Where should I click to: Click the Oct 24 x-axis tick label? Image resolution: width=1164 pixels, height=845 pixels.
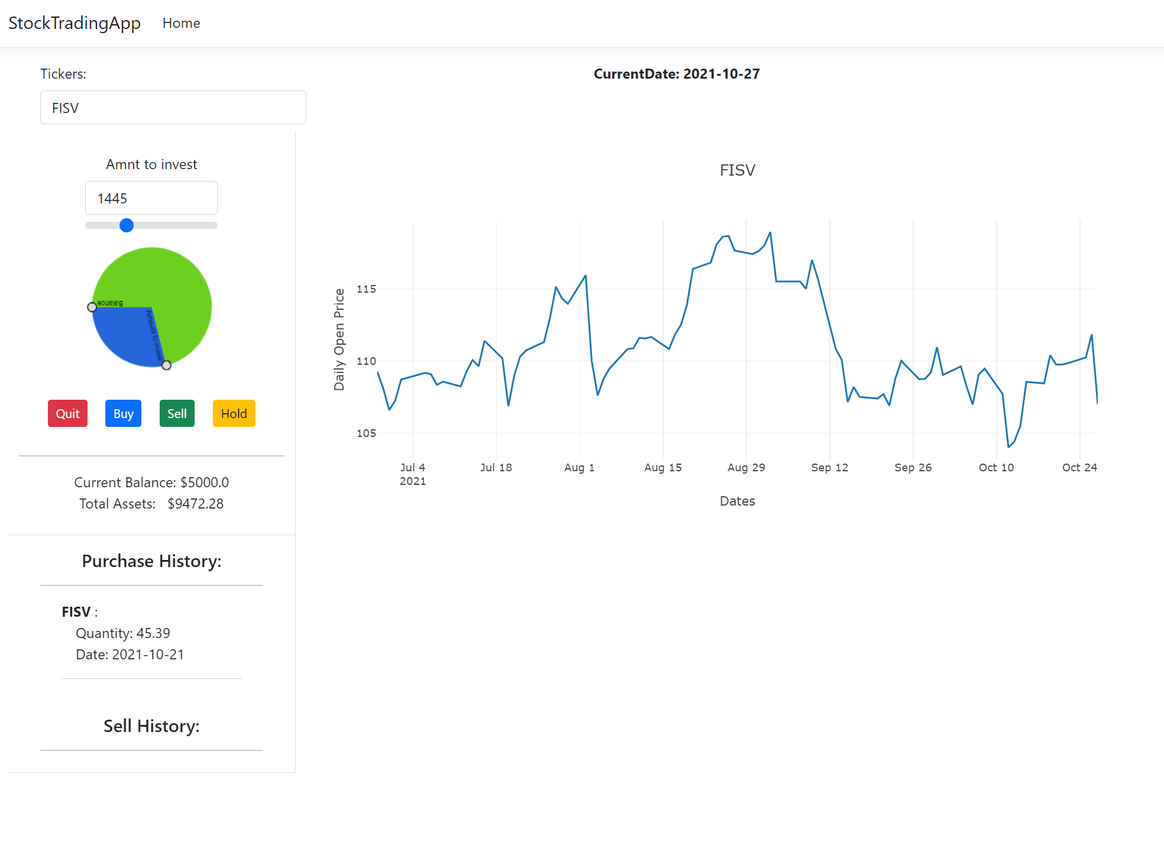pos(1080,468)
